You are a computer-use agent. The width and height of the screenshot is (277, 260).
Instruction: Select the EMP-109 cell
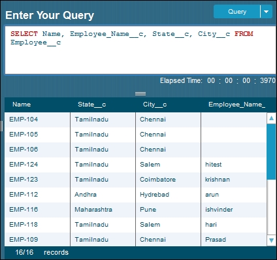[x=37, y=240]
